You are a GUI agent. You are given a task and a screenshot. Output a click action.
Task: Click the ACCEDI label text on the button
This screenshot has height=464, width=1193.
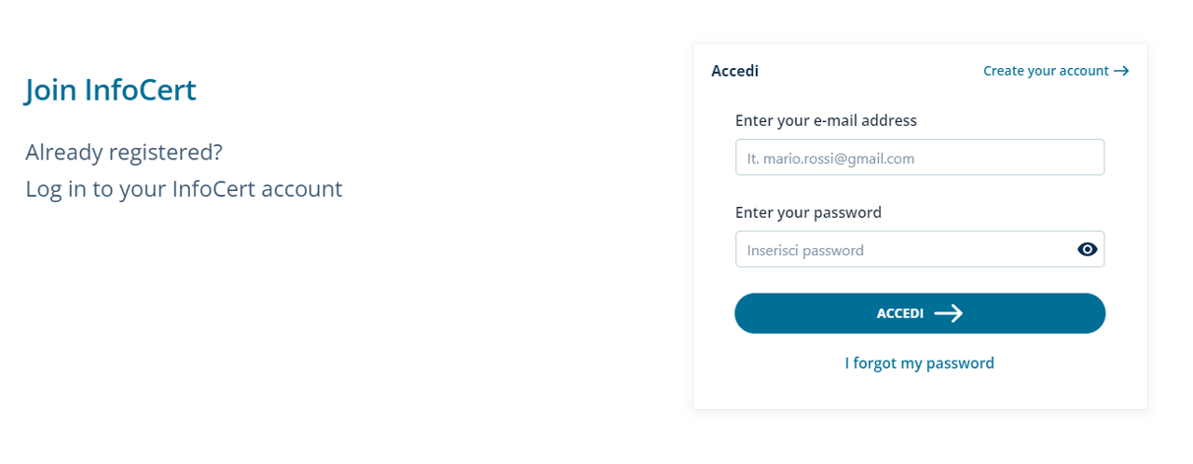pyautogui.click(x=899, y=314)
